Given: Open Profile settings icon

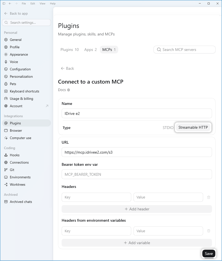Looking at the screenshot, I should [6, 47].
